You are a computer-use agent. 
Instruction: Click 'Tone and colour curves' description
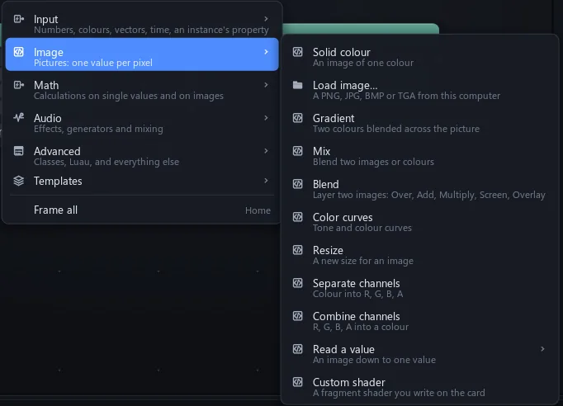tap(362, 228)
